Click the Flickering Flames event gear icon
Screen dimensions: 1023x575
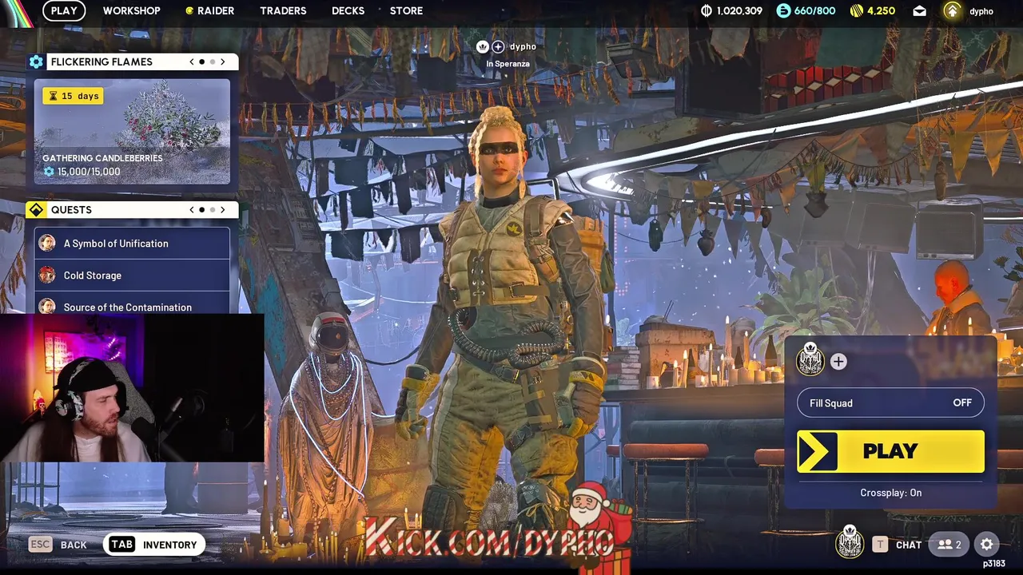[x=36, y=61]
